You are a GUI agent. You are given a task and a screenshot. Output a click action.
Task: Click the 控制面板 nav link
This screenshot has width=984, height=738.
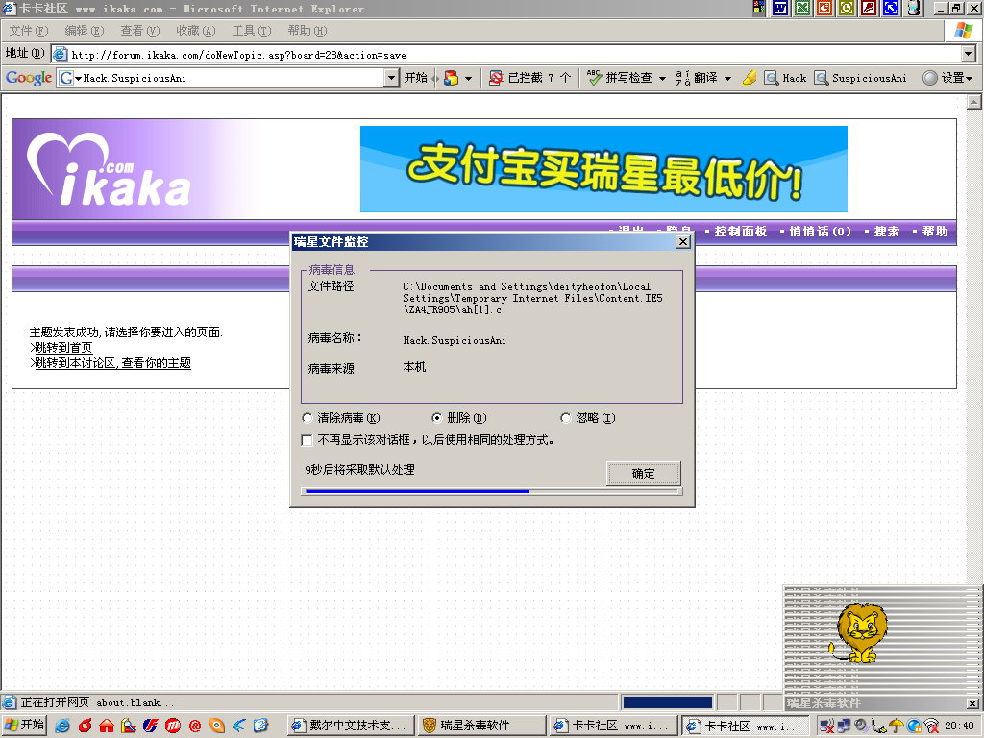tap(741, 232)
